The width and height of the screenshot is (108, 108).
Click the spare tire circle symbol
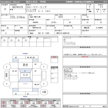[44, 92]
